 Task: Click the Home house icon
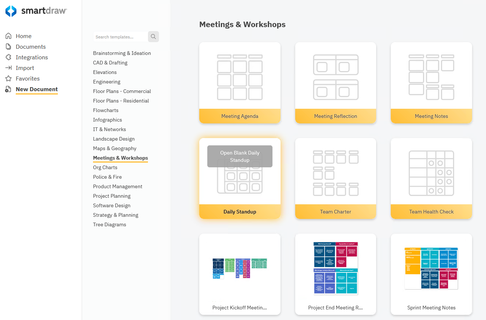pyautogui.click(x=8, y=36)
